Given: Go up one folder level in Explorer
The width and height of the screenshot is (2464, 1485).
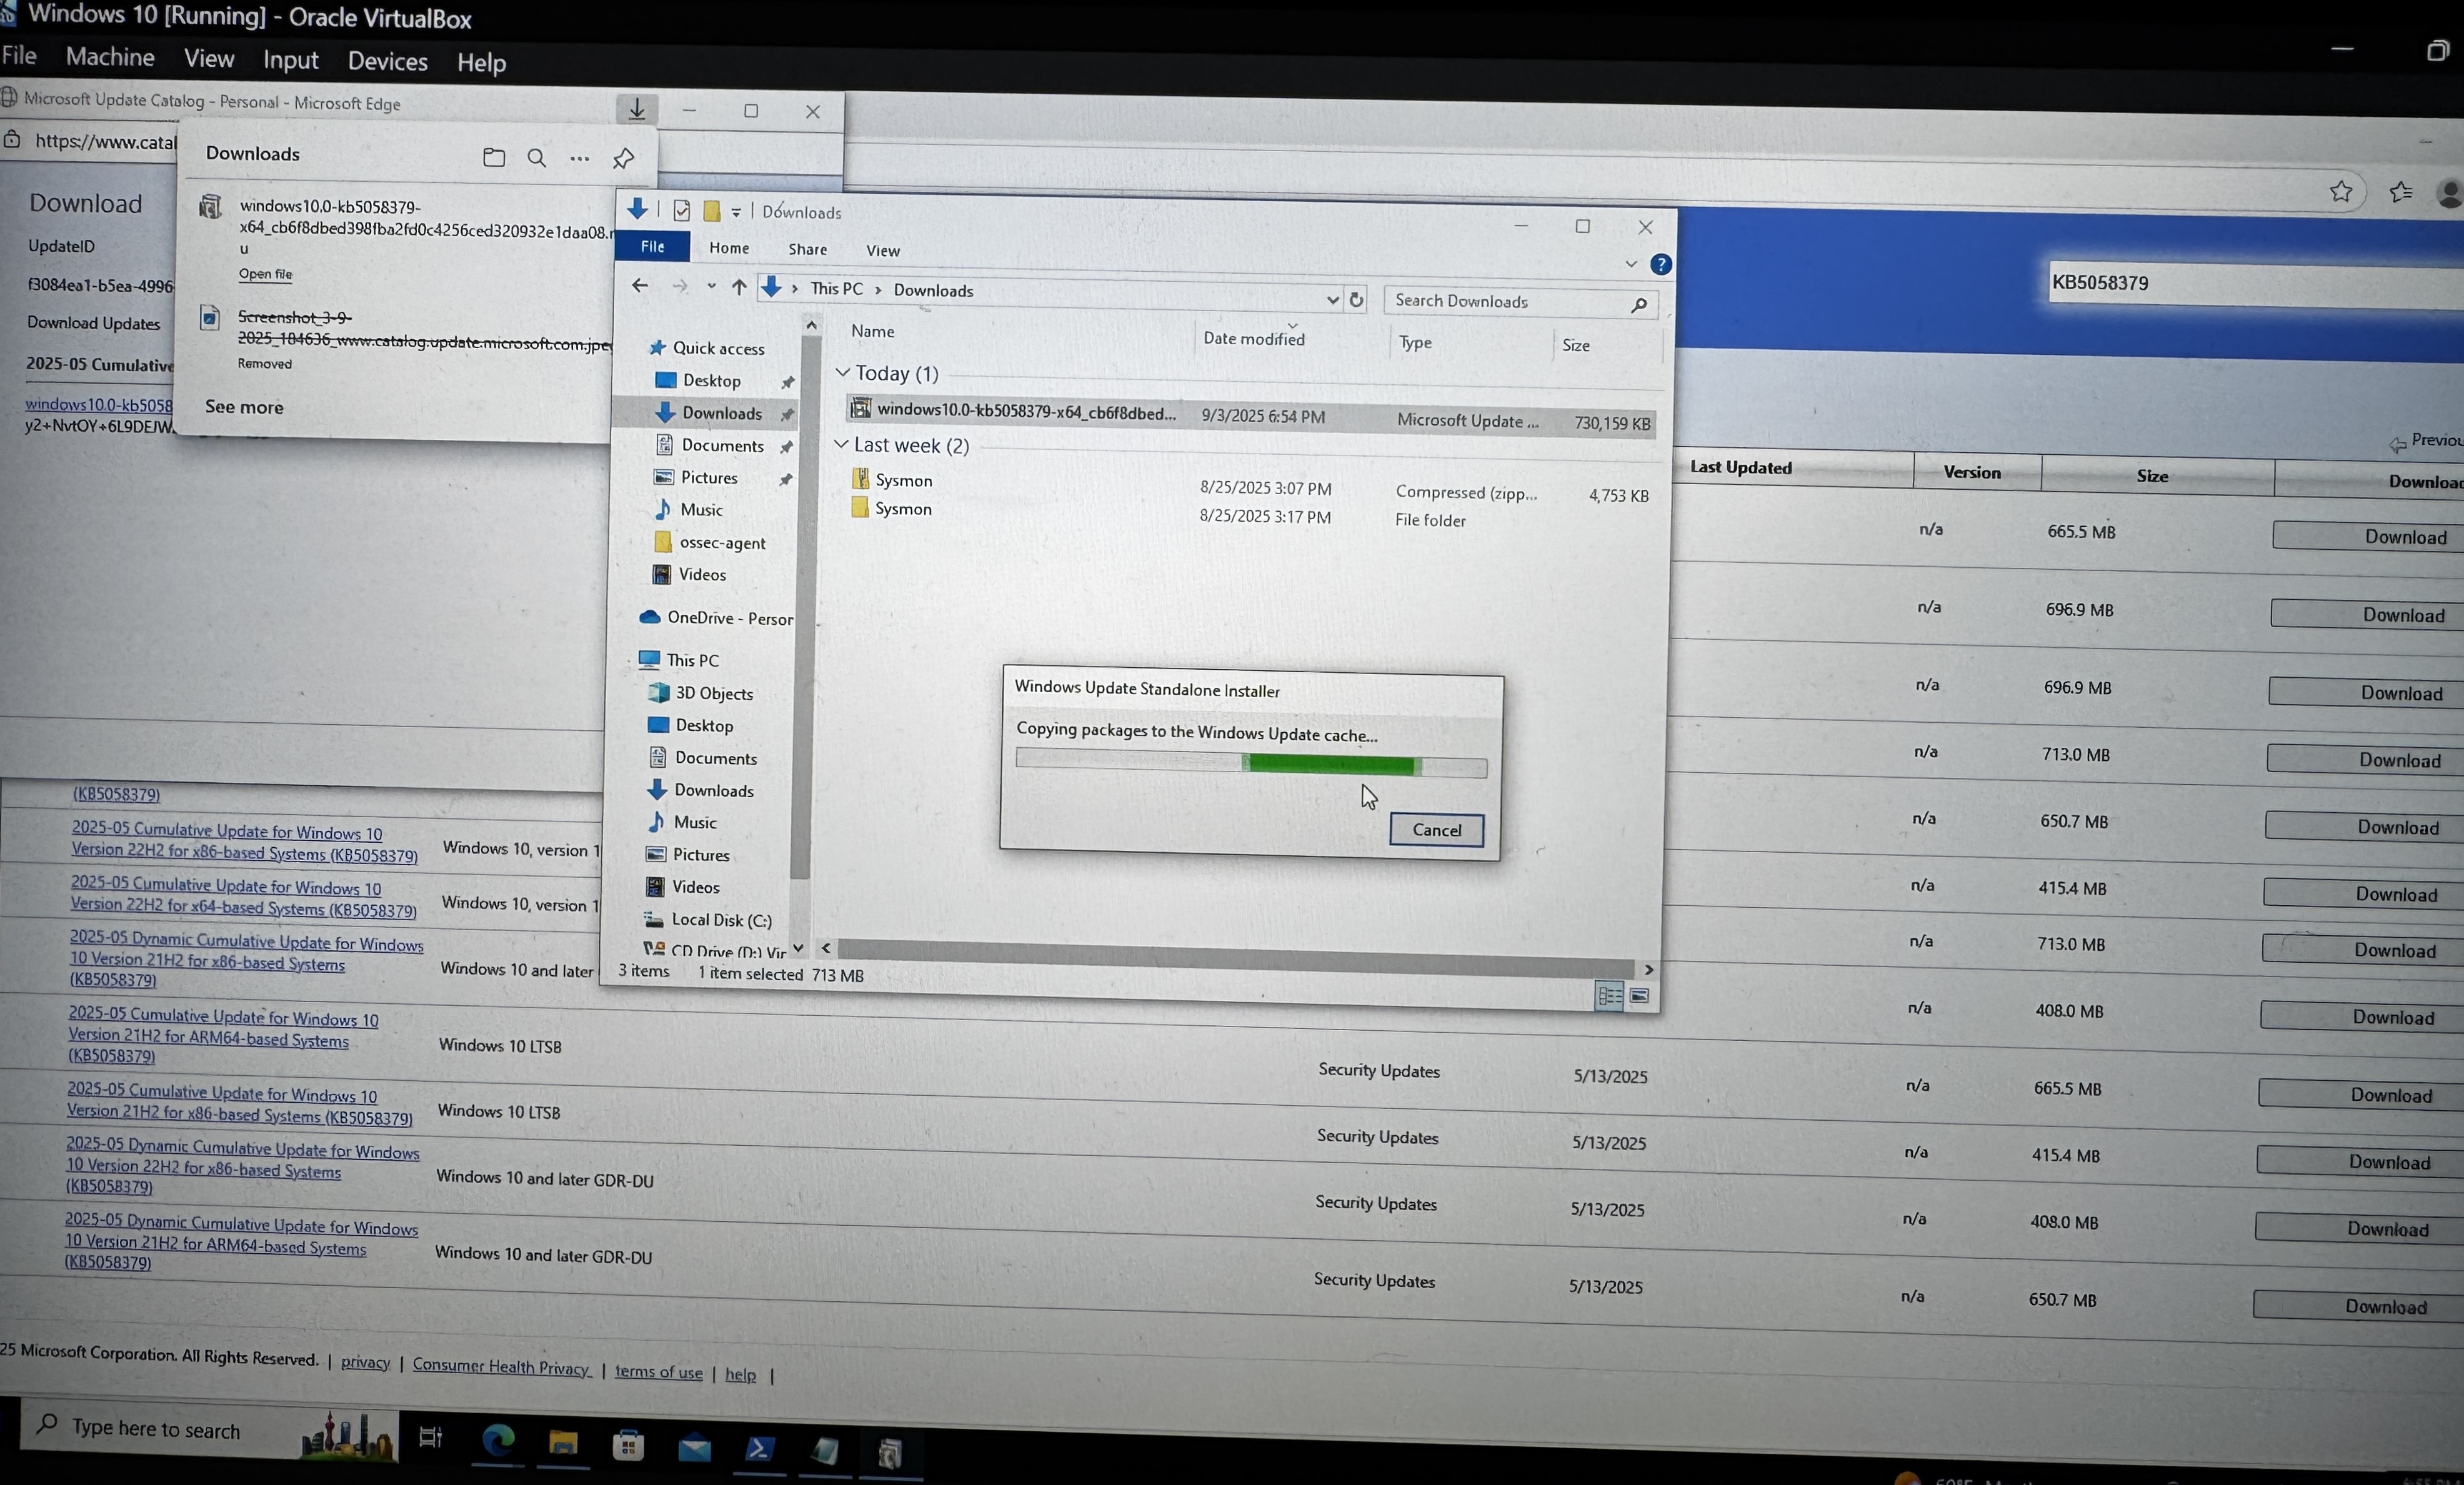Looking at the screenshot, I should click(739, 287).
